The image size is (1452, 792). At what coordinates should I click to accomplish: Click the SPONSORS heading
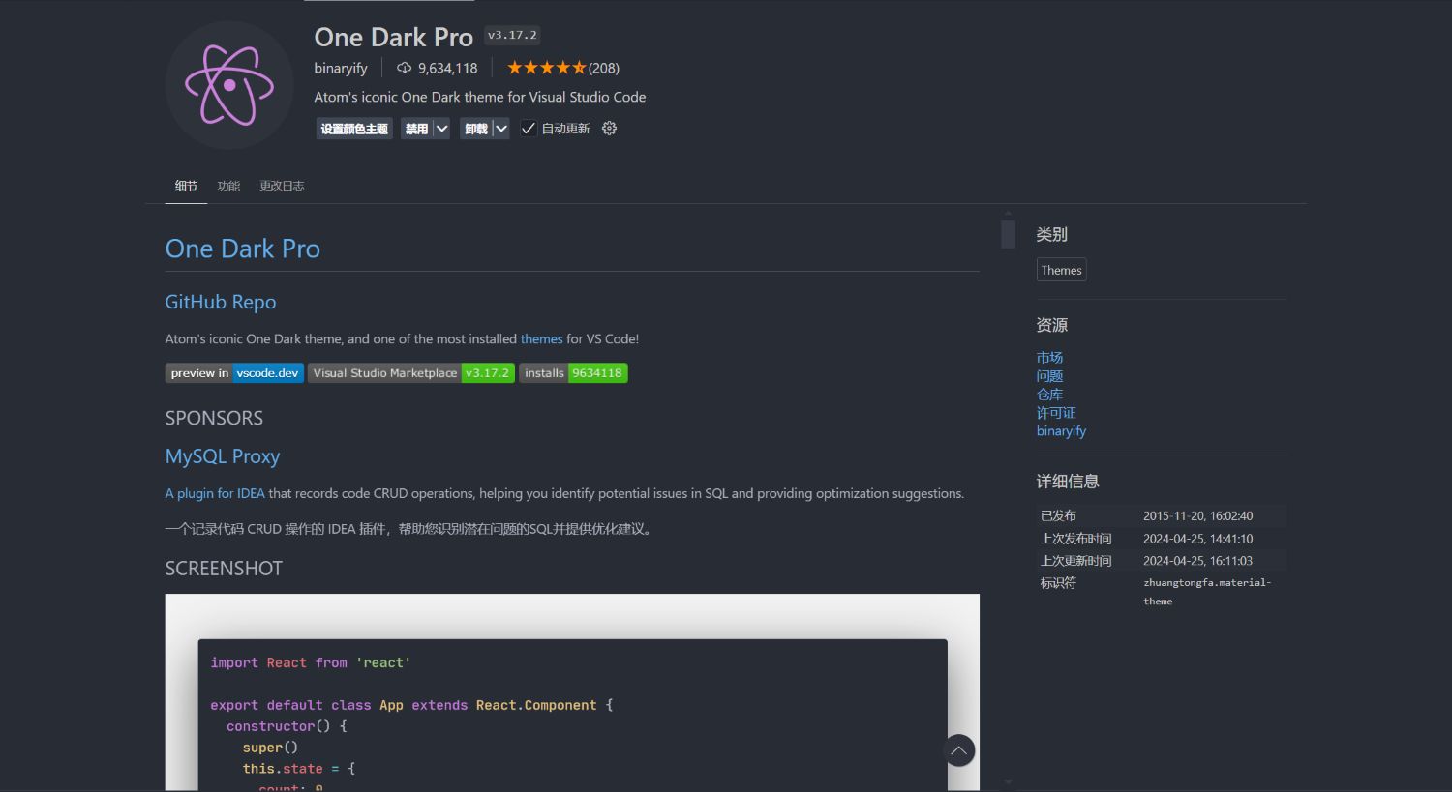click(x=214, y=418)
